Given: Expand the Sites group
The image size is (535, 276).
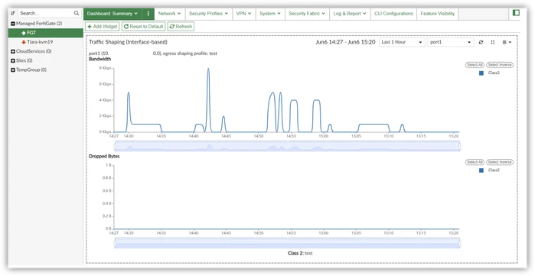Looking at the screenshot, I should point(13,60).
